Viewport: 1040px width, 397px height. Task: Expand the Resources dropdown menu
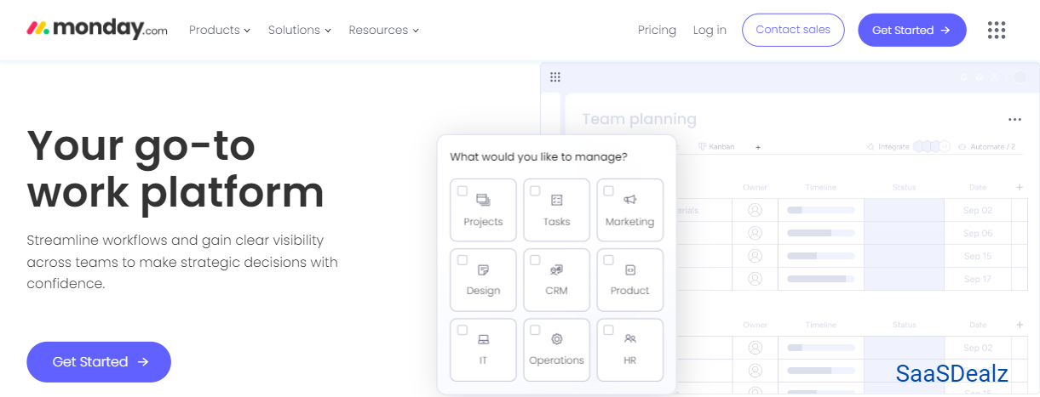point(383,30)
